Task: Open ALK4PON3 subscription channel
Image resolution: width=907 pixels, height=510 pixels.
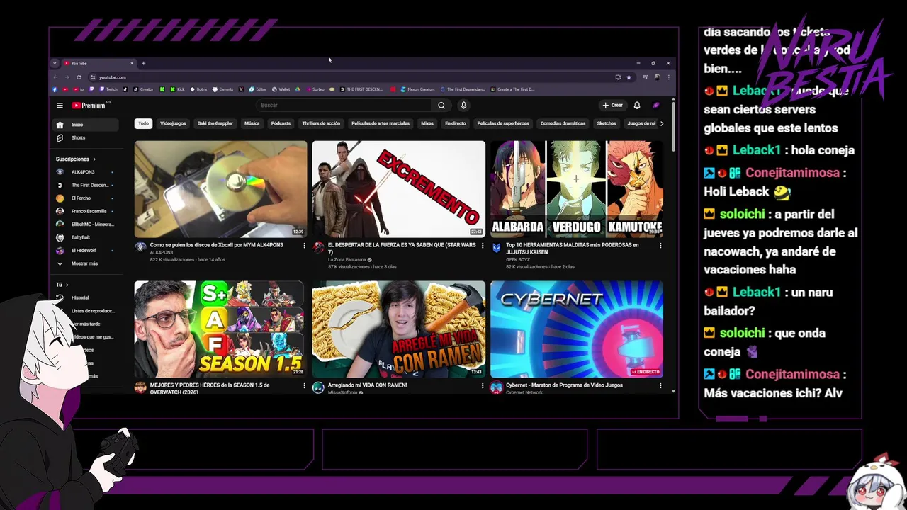Action: pyautogui.click(x=85, y=172)
